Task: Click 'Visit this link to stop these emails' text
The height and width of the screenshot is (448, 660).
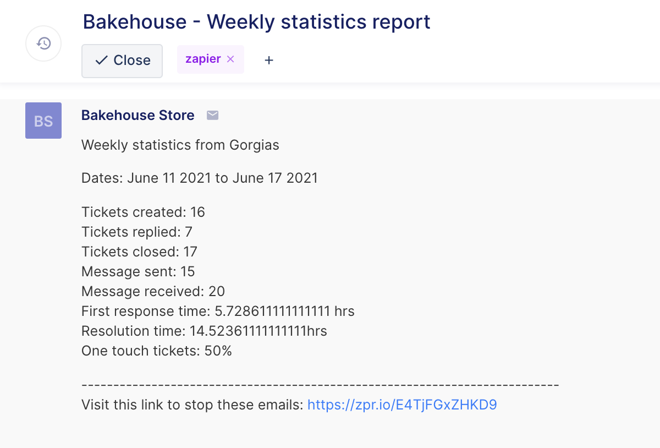Action: (x=193, y=405)
